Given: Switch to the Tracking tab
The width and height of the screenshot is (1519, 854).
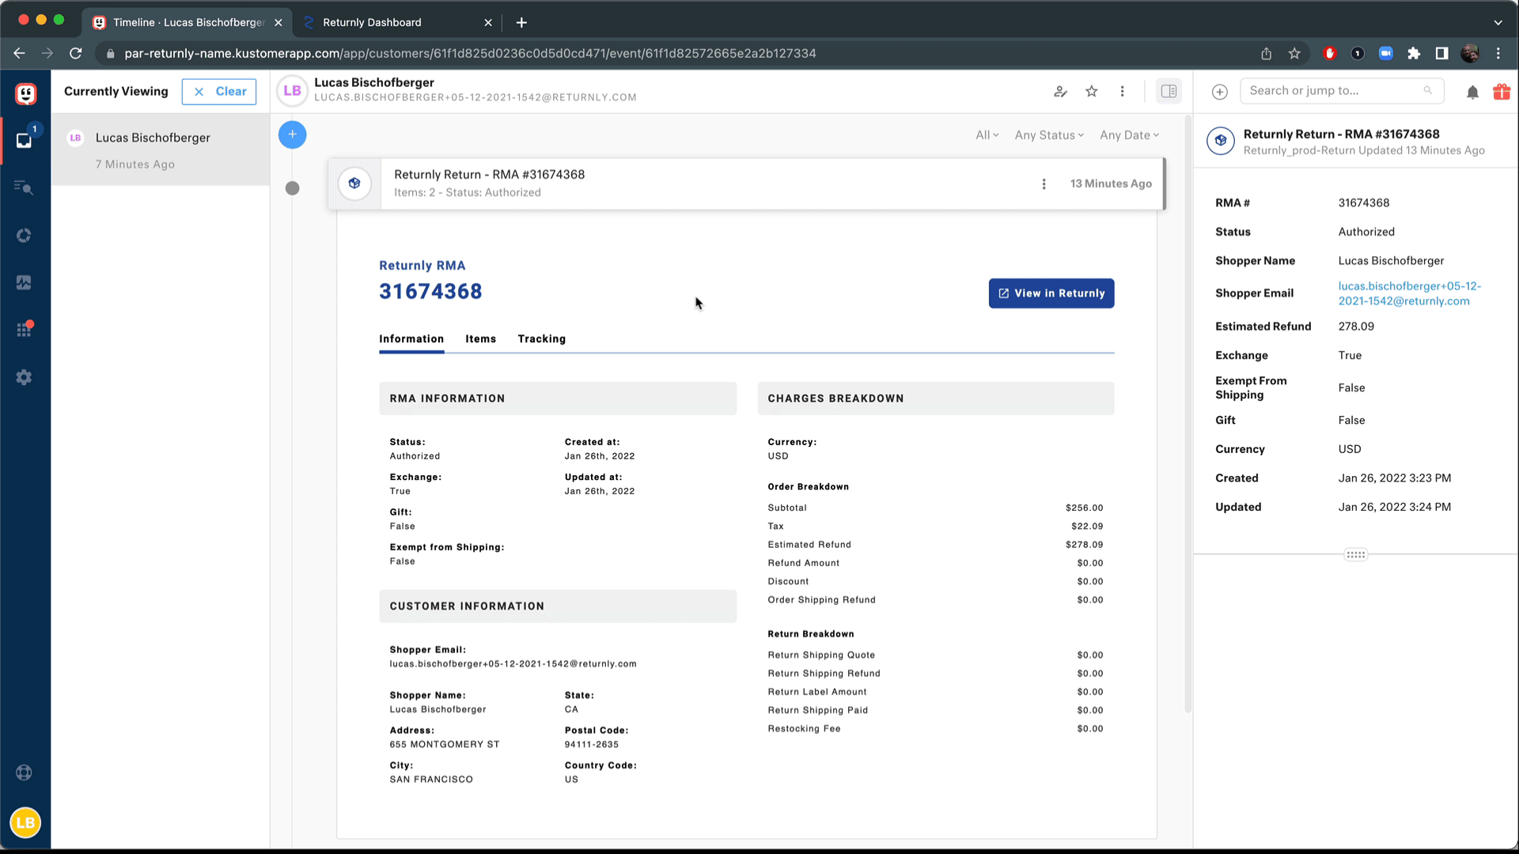Looking at the screenshot, I should pyautogui.click(x=541, y=338).
